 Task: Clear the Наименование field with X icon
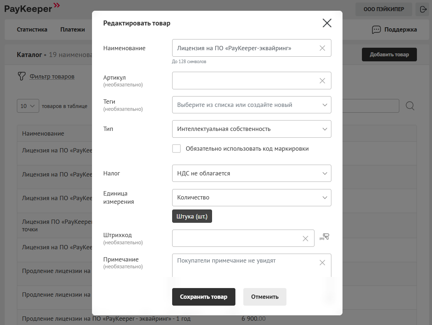point(322,48)
